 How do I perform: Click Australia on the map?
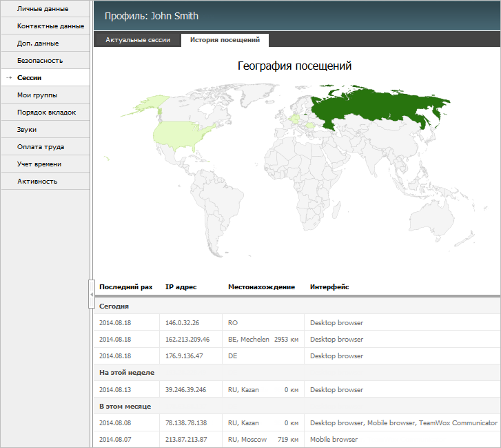coord(431,217)
